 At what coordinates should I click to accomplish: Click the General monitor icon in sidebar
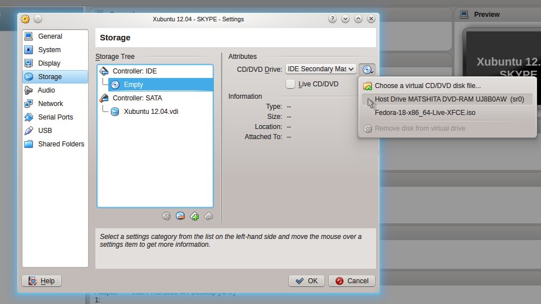[29, 36]
